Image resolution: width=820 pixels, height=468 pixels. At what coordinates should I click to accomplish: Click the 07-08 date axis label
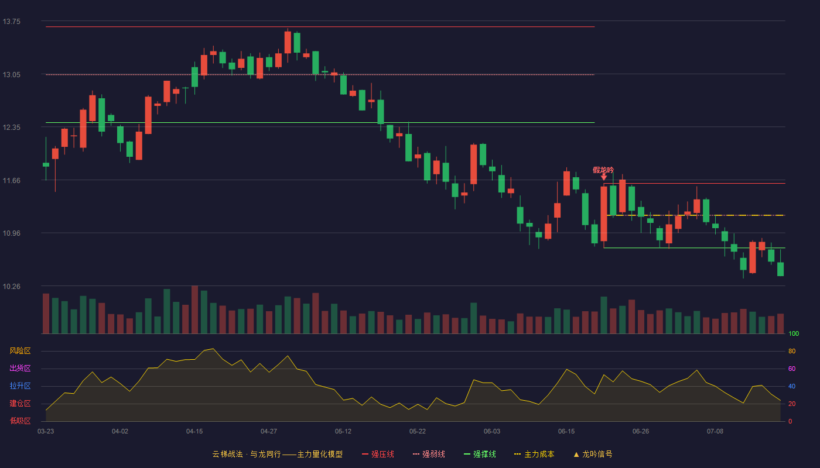tap(715, 431)
